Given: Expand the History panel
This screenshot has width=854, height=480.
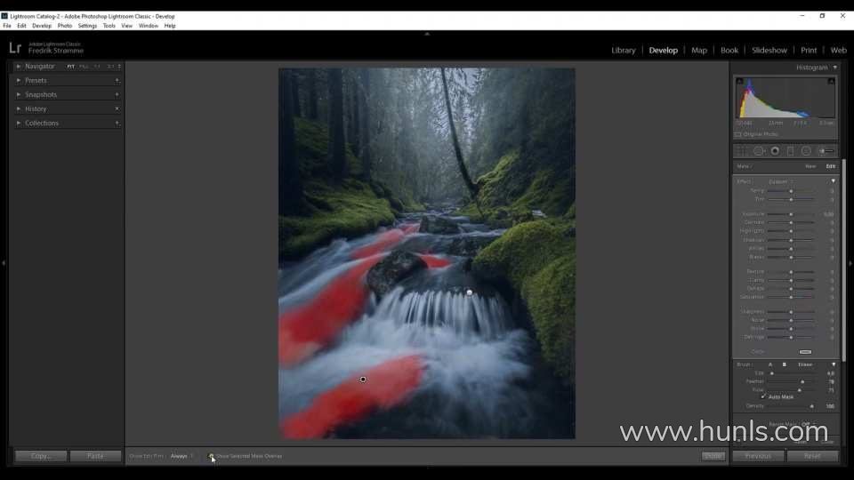Looking at the screenshot, I should click(x=19, y=108).
